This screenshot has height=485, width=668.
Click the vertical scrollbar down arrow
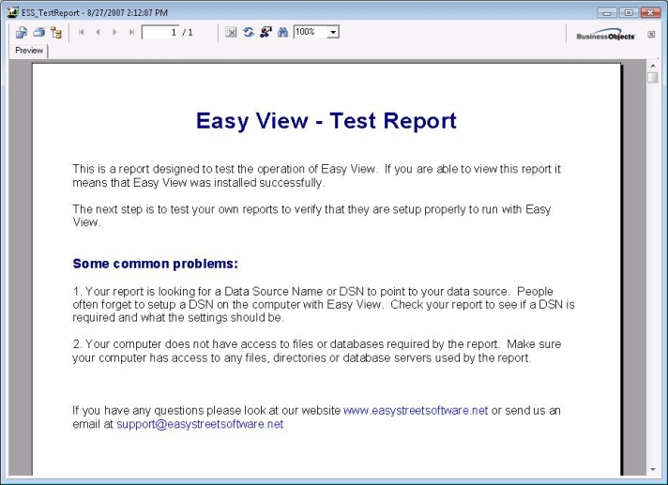coord(653,470)
